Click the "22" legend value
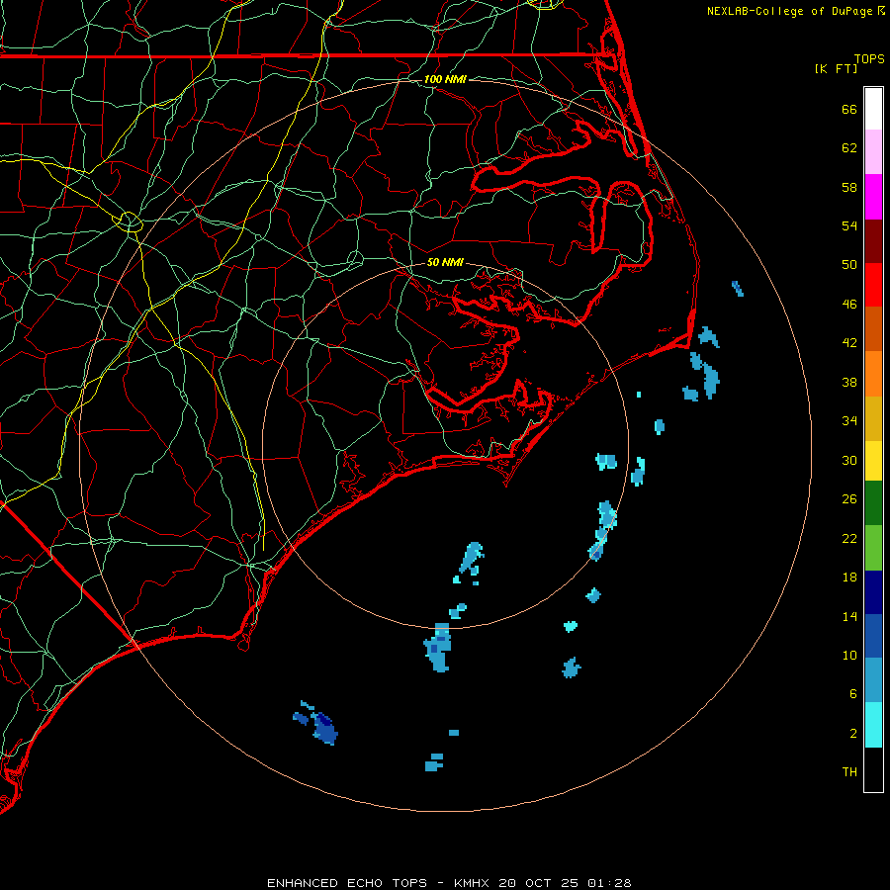 849,539
